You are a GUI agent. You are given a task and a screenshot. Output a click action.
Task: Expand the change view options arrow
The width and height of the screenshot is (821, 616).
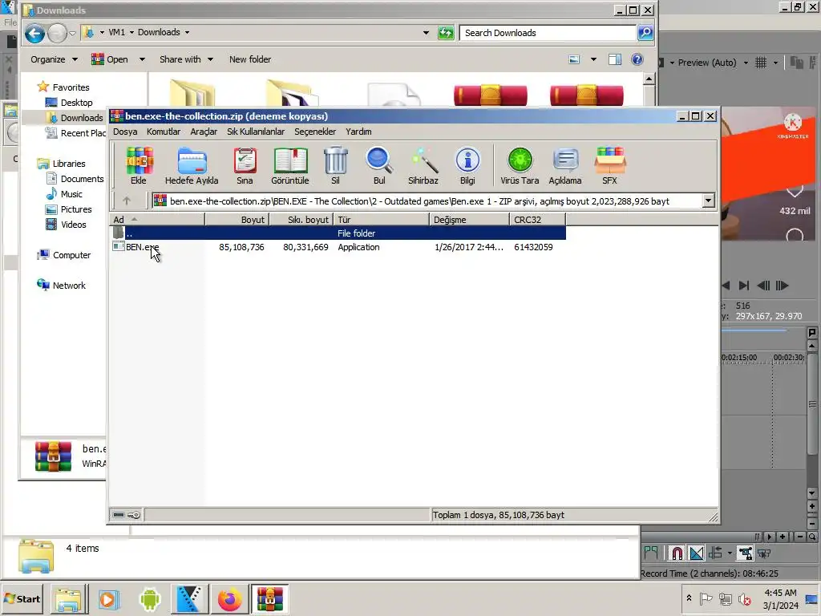coord(593,59)
